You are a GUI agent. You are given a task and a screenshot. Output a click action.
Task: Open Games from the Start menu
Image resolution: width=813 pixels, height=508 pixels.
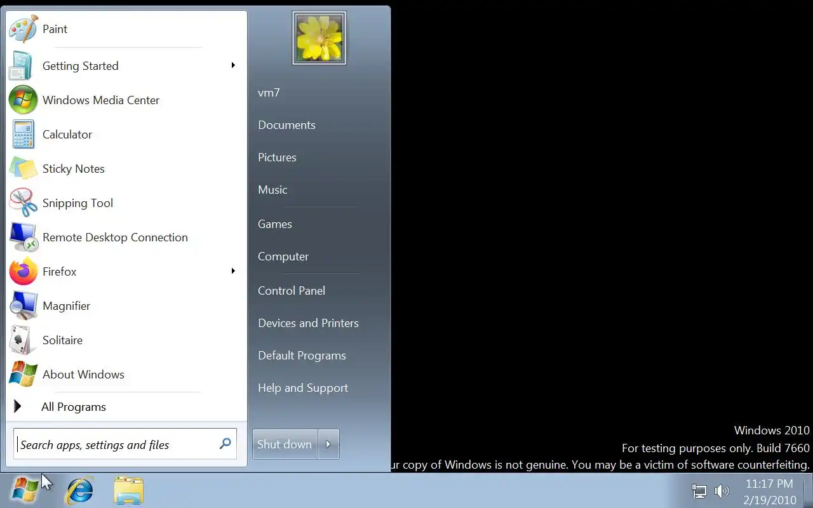point(275,224)
